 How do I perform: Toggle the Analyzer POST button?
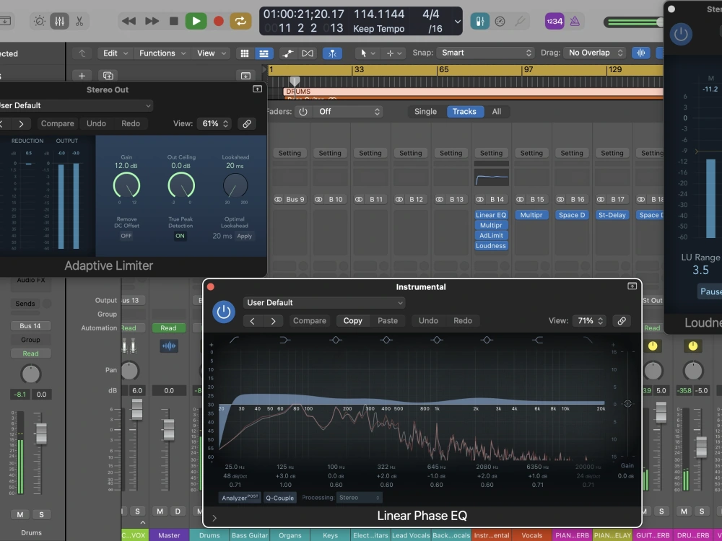240,498
